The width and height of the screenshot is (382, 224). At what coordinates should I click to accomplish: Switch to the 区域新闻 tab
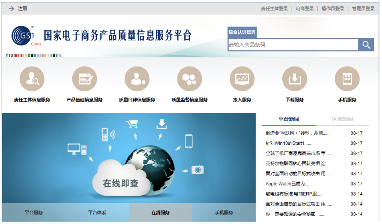342,119
